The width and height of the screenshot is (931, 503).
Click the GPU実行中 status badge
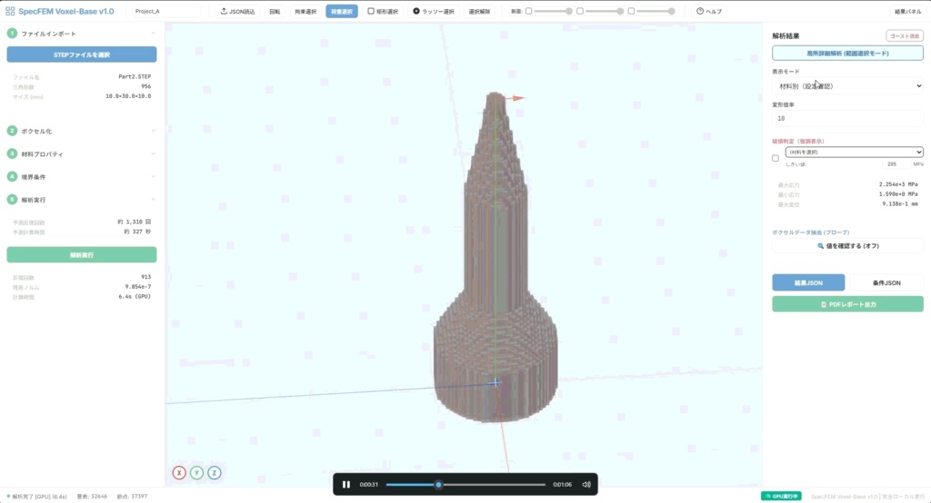click(781, 496)
